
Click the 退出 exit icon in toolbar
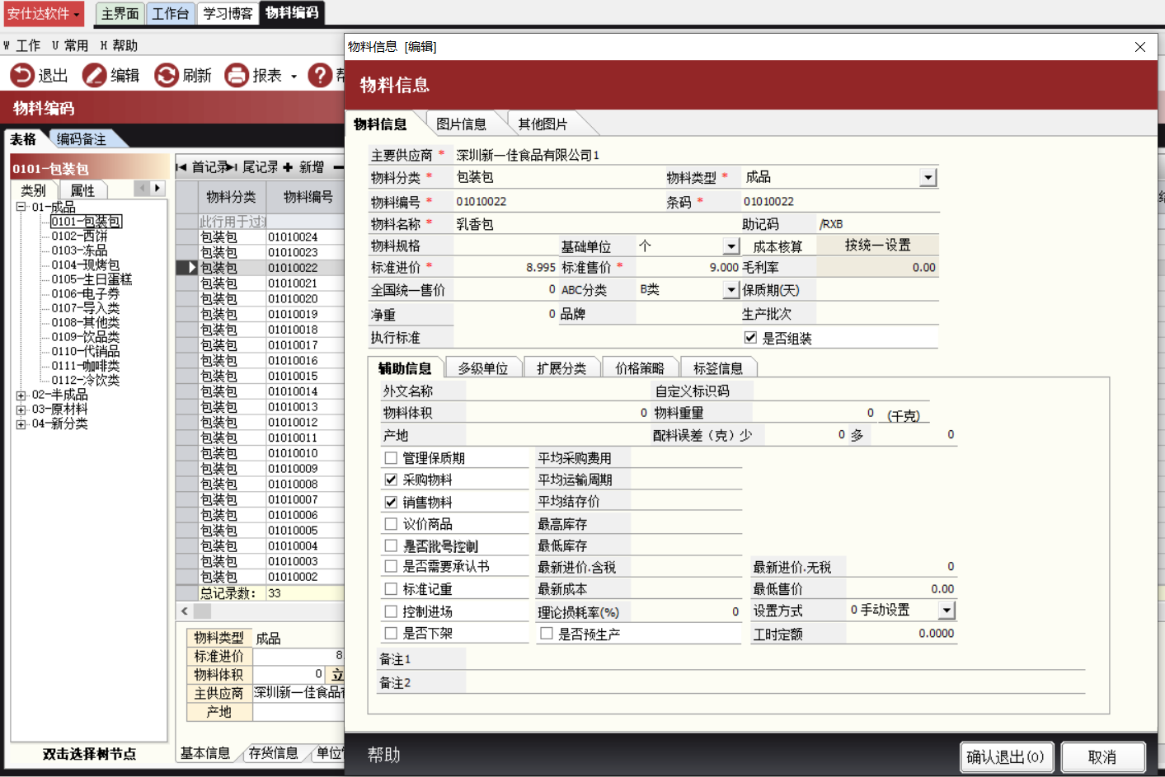(22, 76)
